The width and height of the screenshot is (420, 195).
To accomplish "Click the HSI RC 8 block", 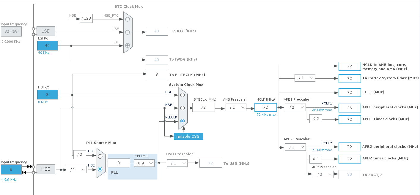I will click(48, 95).
